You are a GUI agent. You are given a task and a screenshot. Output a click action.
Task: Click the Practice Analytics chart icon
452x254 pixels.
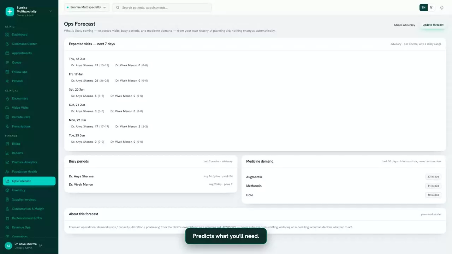7,162
